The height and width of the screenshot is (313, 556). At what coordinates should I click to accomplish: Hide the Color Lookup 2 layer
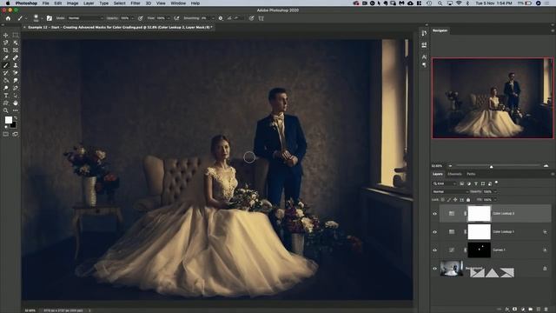click(434, 214)
